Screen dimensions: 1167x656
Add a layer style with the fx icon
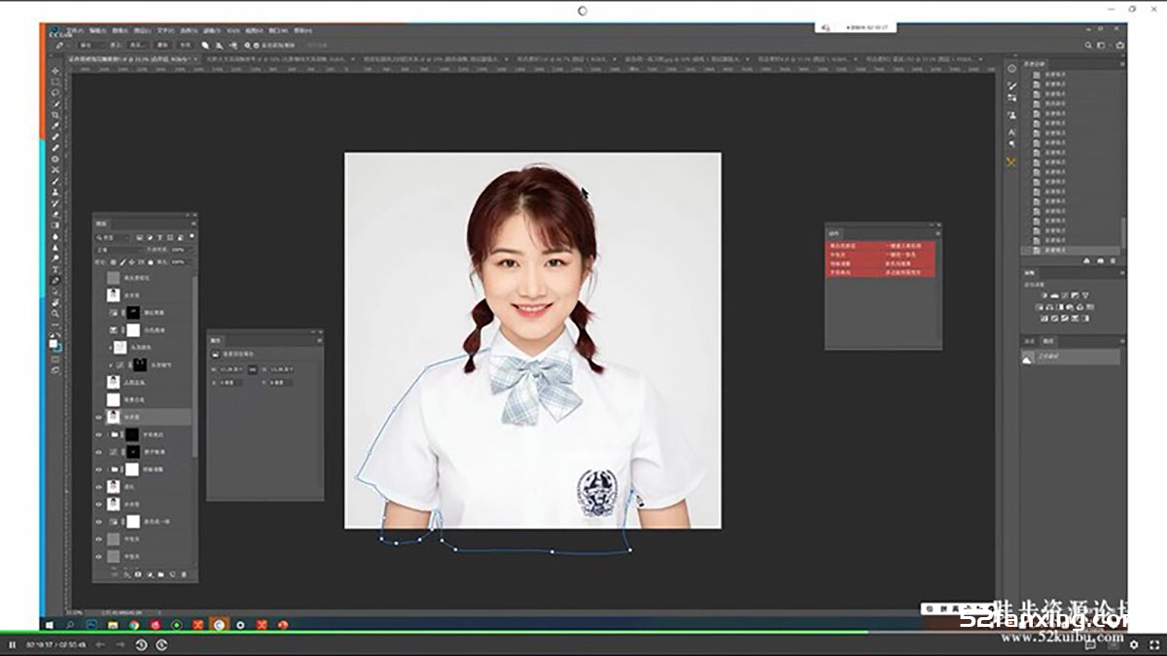[126, 574]
